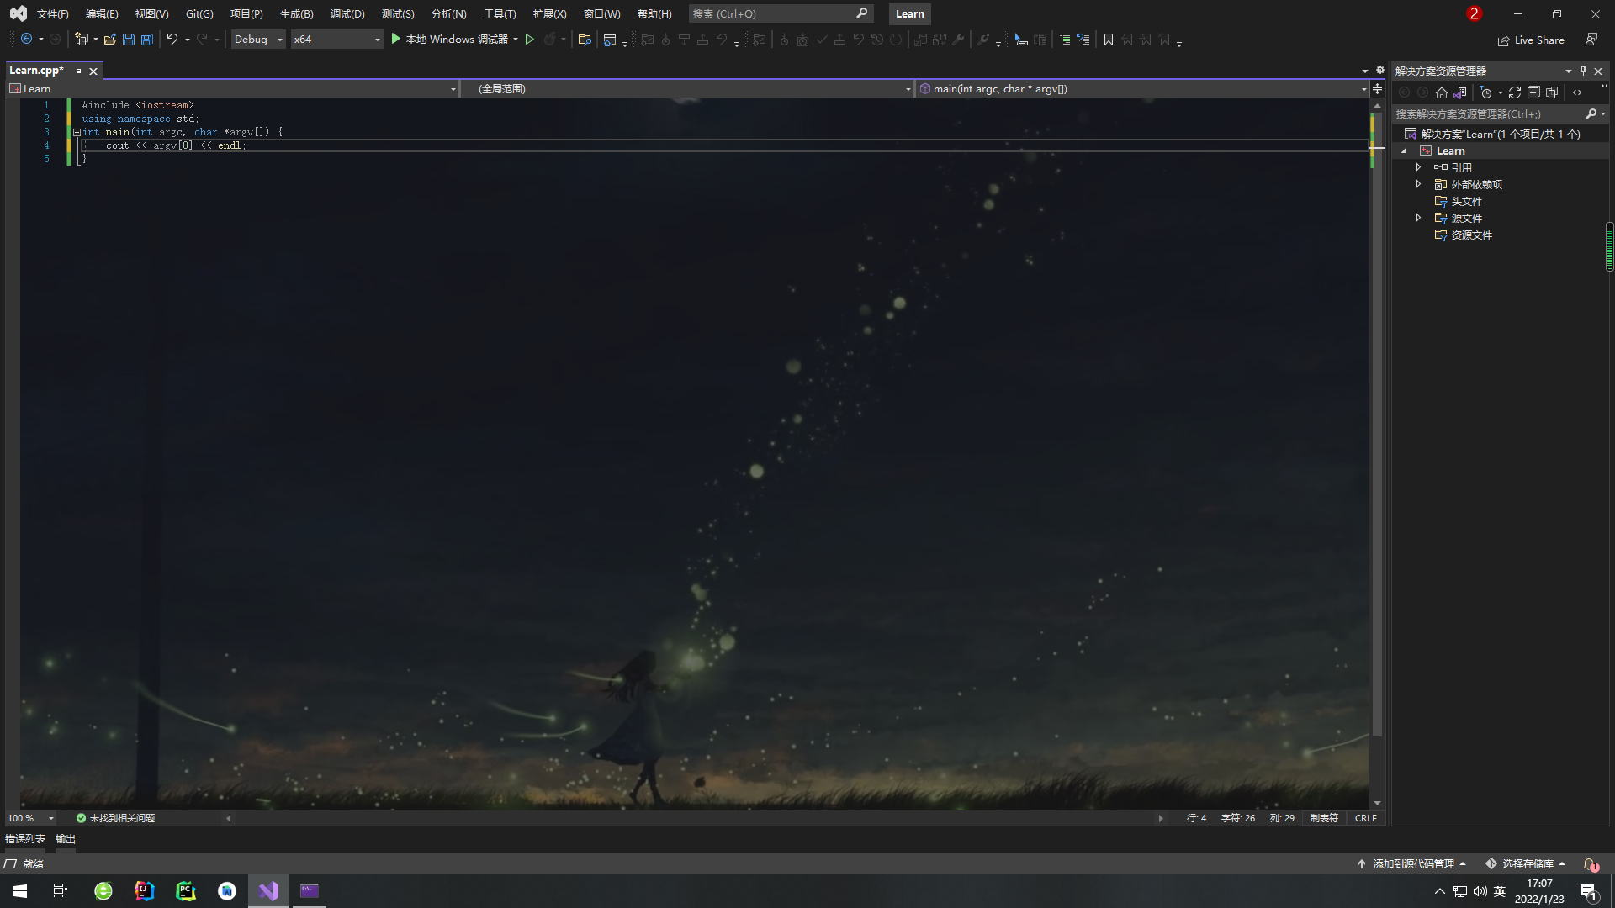Pin the Learn.cpp tab
This screenshot has width=1615, height=908.
(78, 71)
